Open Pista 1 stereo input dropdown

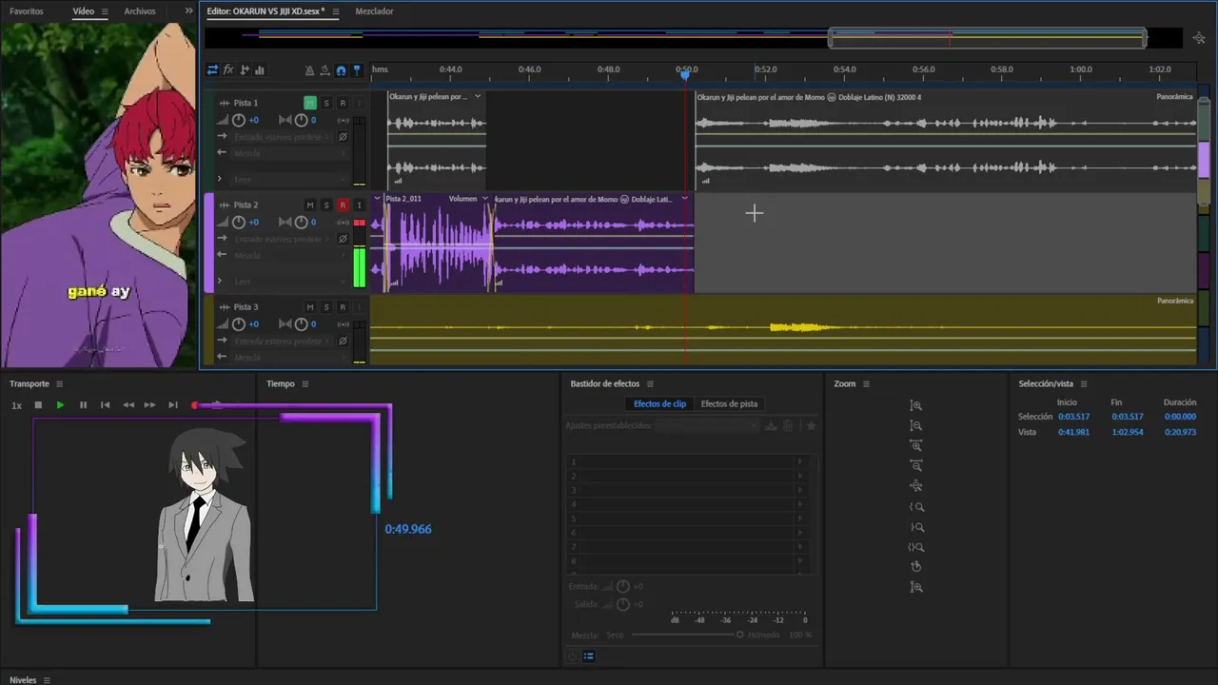(x=283, y=137)
